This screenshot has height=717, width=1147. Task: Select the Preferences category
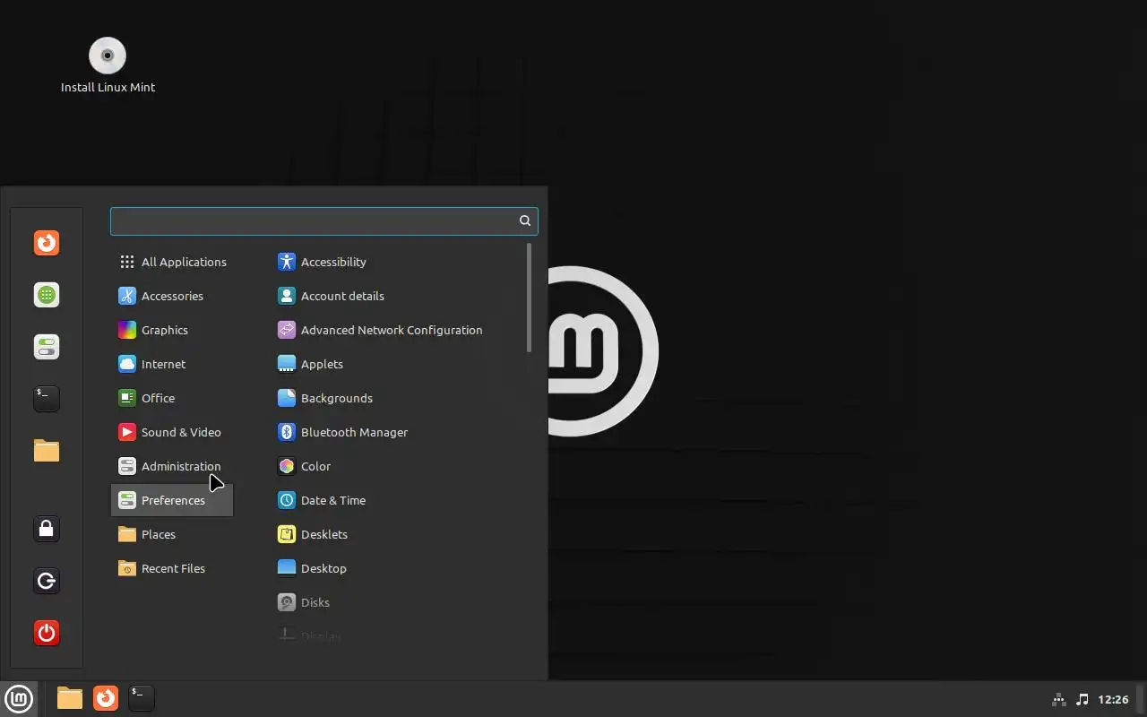tap(172, 500)
